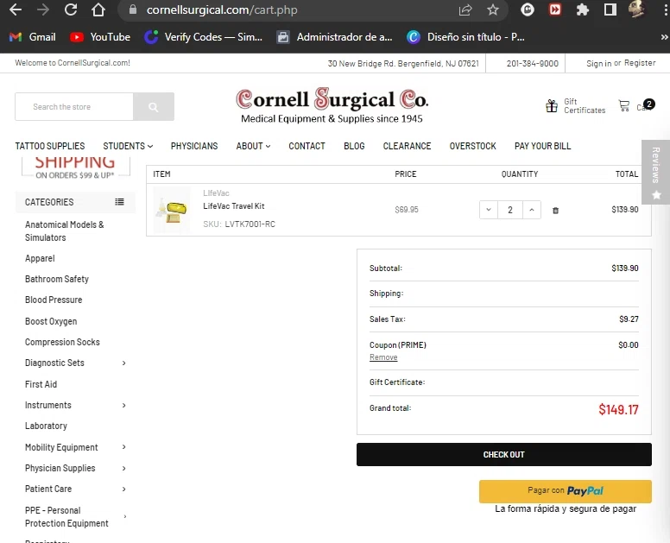Show more bookmarks chevron

664,37
